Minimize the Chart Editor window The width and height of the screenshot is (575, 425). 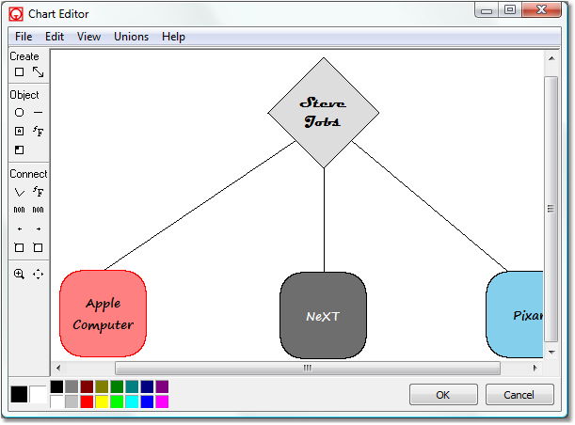coord(487,10)
